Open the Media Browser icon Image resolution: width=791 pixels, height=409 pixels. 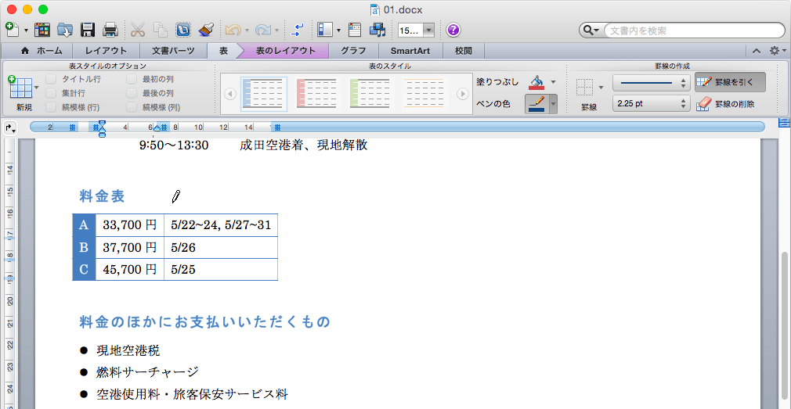click(377, 30)
